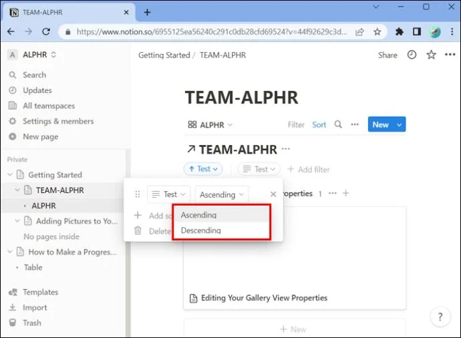Open Chrome's three-dot menu
Viewport: 461px width, 338px height.
pyautogui.click(x=452, y=31)
